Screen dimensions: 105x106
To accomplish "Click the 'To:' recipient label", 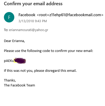I will click(x=6, y=30).
